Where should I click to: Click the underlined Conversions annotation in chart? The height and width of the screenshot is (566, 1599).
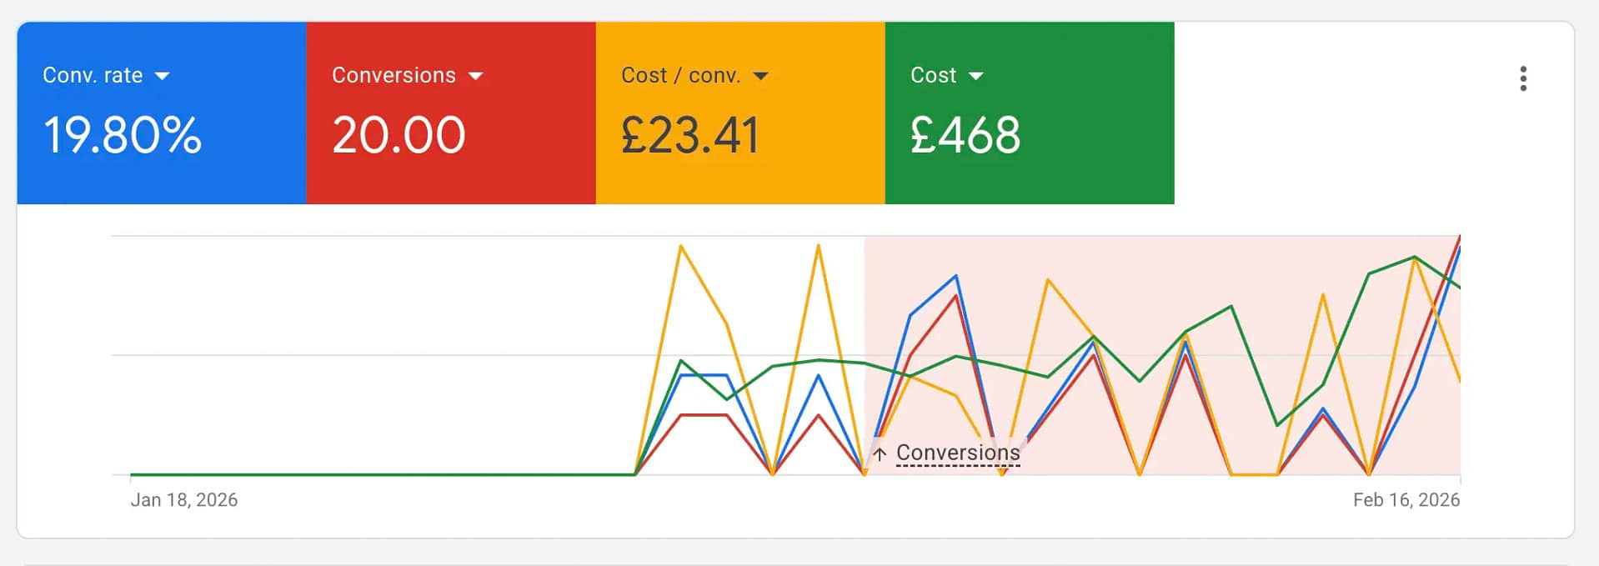tap(958, 453)
